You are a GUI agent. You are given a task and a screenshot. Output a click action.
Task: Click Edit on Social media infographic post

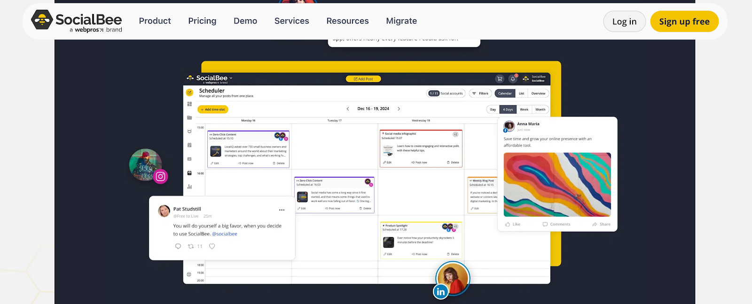(387, 163)
